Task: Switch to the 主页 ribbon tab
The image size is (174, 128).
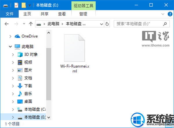Action: click(27, 14)
